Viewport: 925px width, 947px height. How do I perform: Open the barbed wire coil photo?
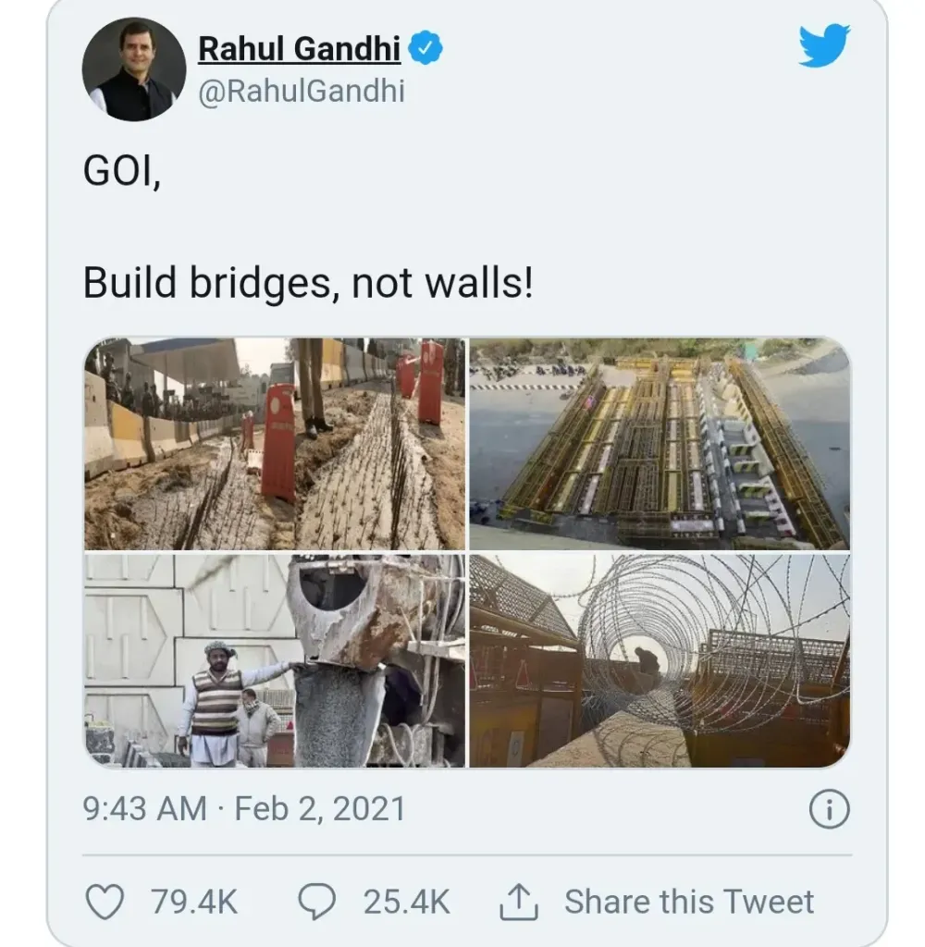tap(660, 660)
